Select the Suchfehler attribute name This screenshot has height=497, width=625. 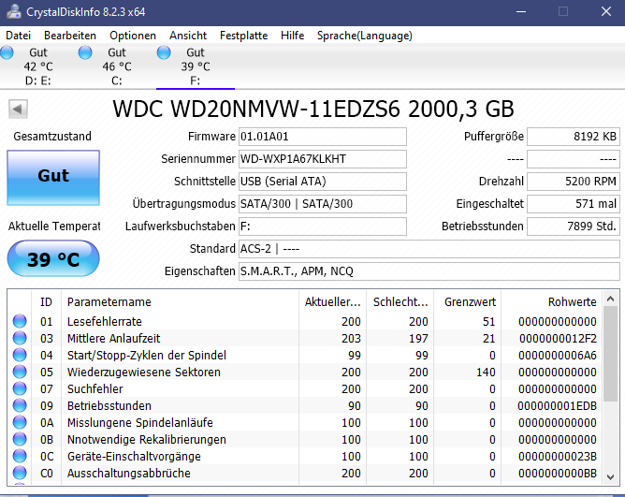point(94,389)
